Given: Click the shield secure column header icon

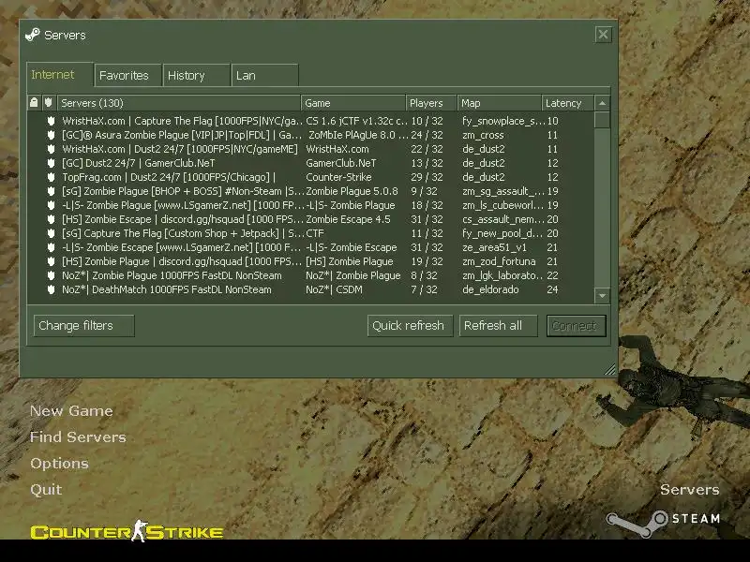Looking at the screenshot, I should 49,102.
